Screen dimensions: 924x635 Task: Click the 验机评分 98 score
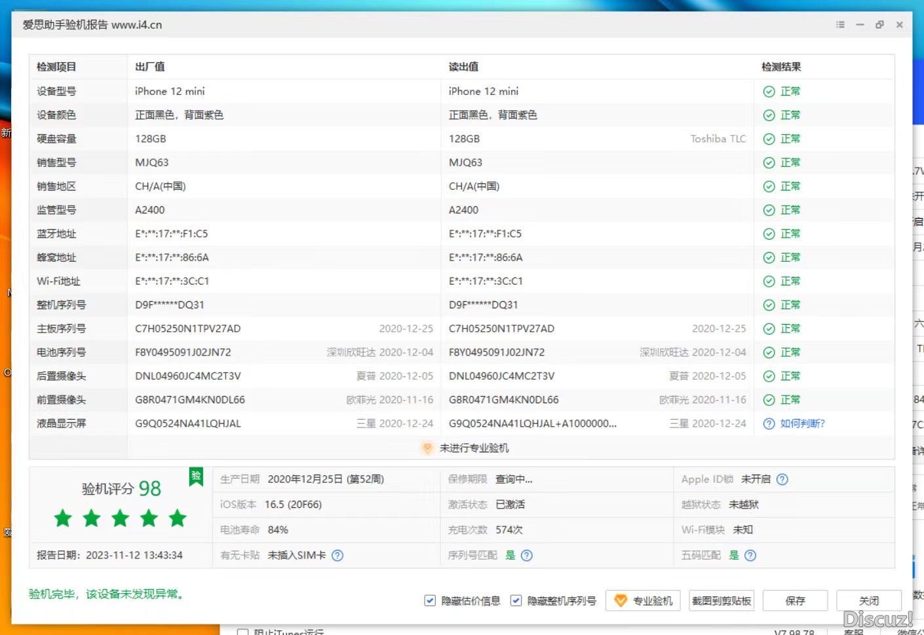click(121, 488)
